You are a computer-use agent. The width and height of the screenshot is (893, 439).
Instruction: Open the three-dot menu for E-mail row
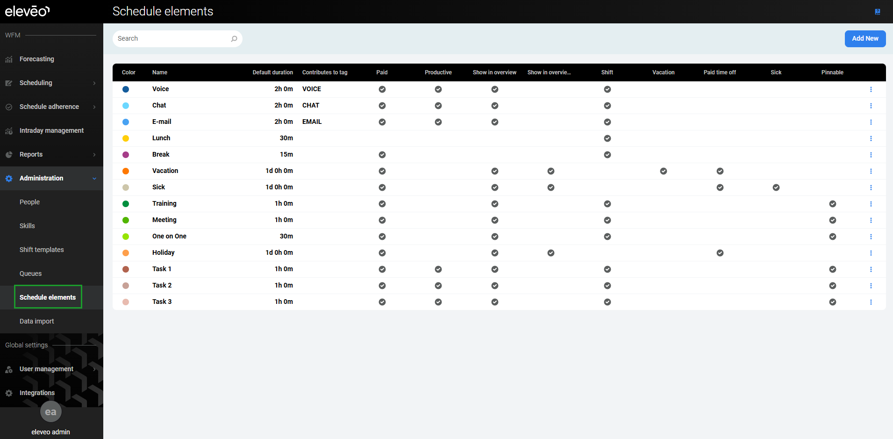pyautogui.click(x=871, y=122)
